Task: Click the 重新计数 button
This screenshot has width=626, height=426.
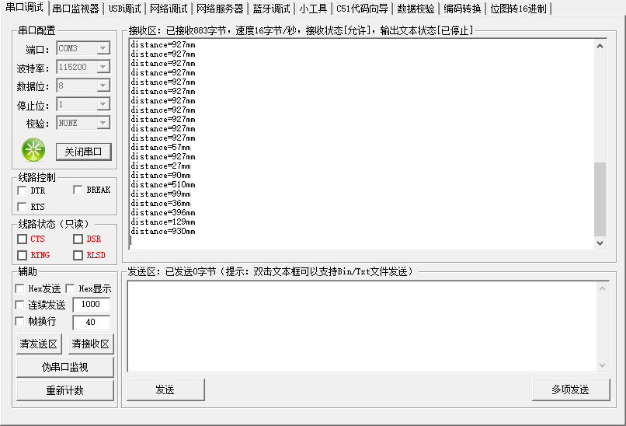Action: click(65, 390)
